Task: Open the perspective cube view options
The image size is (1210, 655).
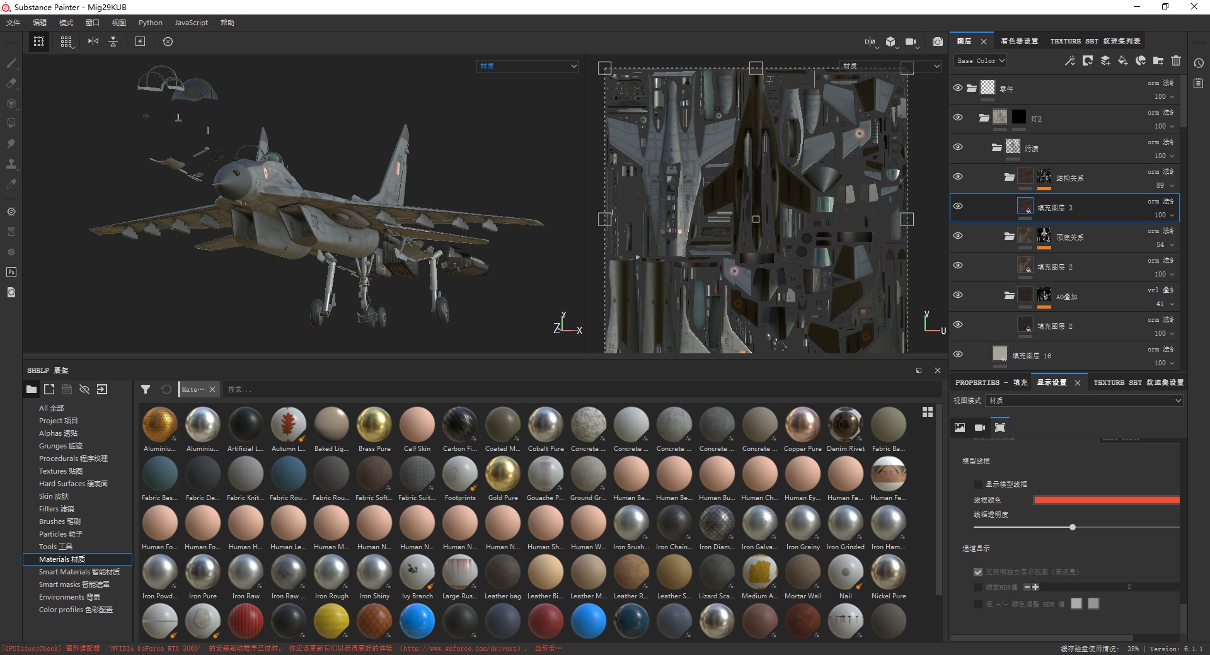Action: click(x=891, y=42)
